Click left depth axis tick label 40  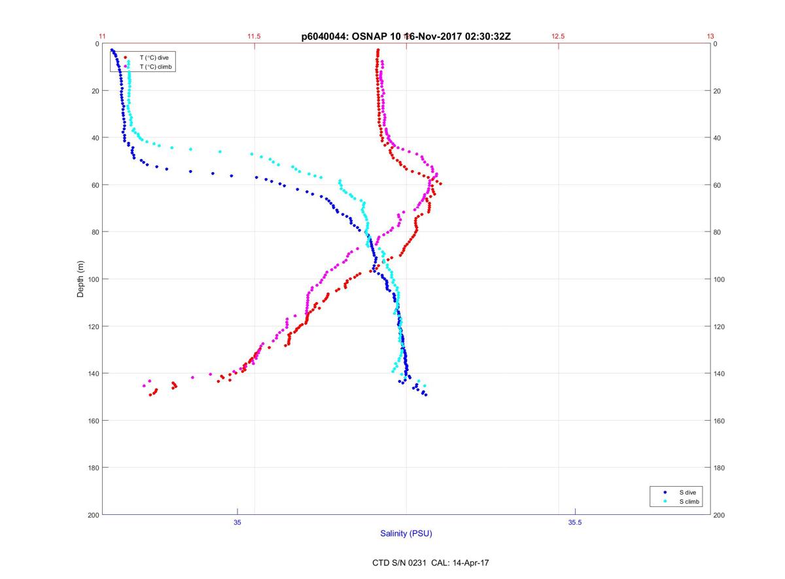[96, 138]
